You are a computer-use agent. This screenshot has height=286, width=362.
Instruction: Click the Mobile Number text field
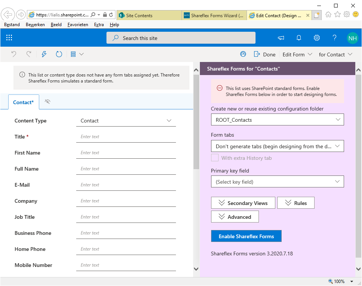126,265
